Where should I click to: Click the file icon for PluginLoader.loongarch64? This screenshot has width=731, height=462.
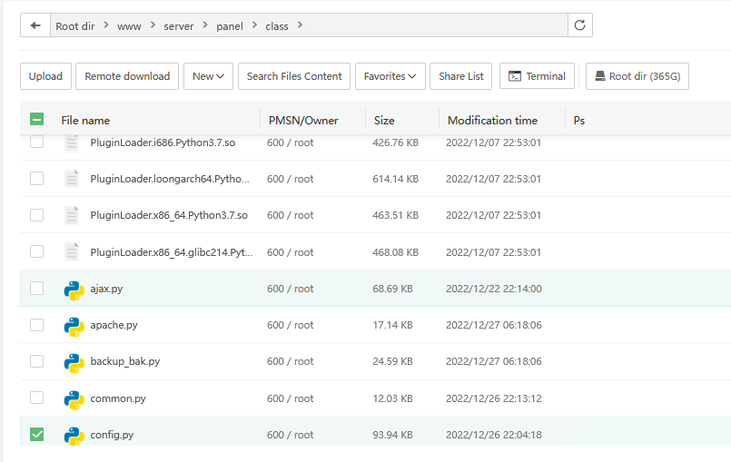coord(72,180)
